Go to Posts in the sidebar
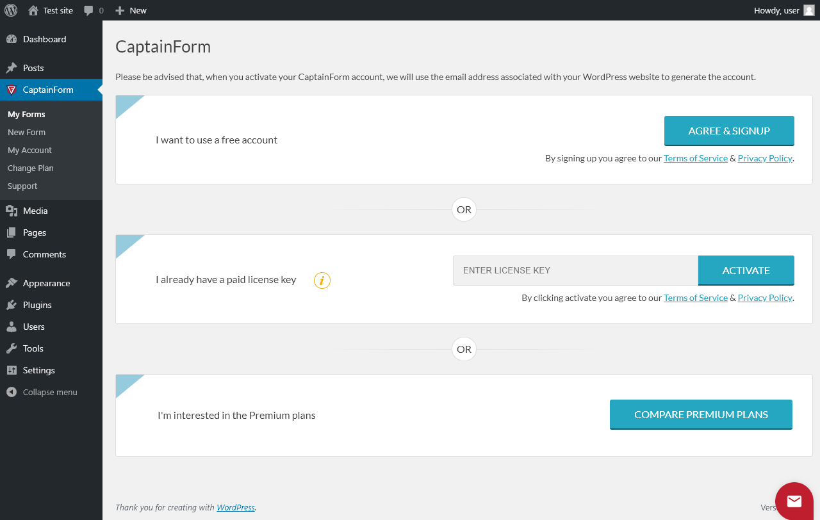The width and height of the screenshot is (820, 520). [51, 68]
